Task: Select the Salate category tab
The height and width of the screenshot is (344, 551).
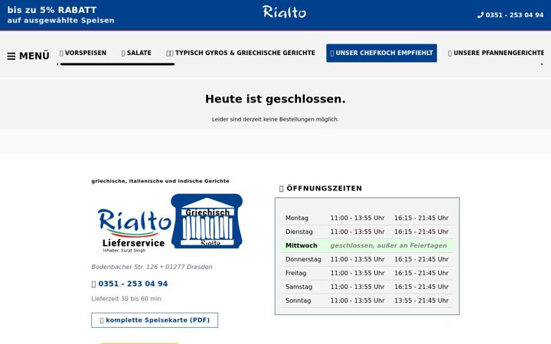Action: 136,53
